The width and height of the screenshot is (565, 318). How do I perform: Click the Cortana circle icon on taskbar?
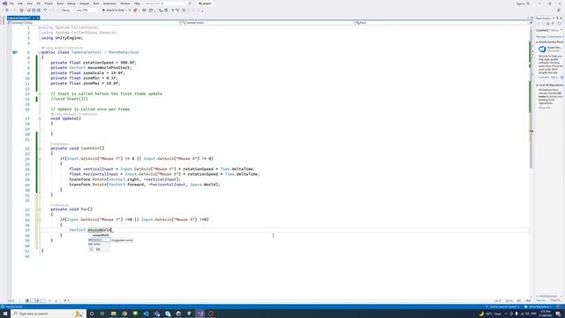(x=92, y=314)
